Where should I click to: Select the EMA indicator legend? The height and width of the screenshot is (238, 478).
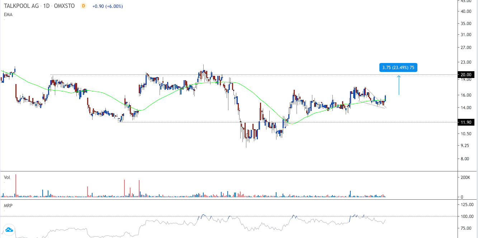[8, 14]
